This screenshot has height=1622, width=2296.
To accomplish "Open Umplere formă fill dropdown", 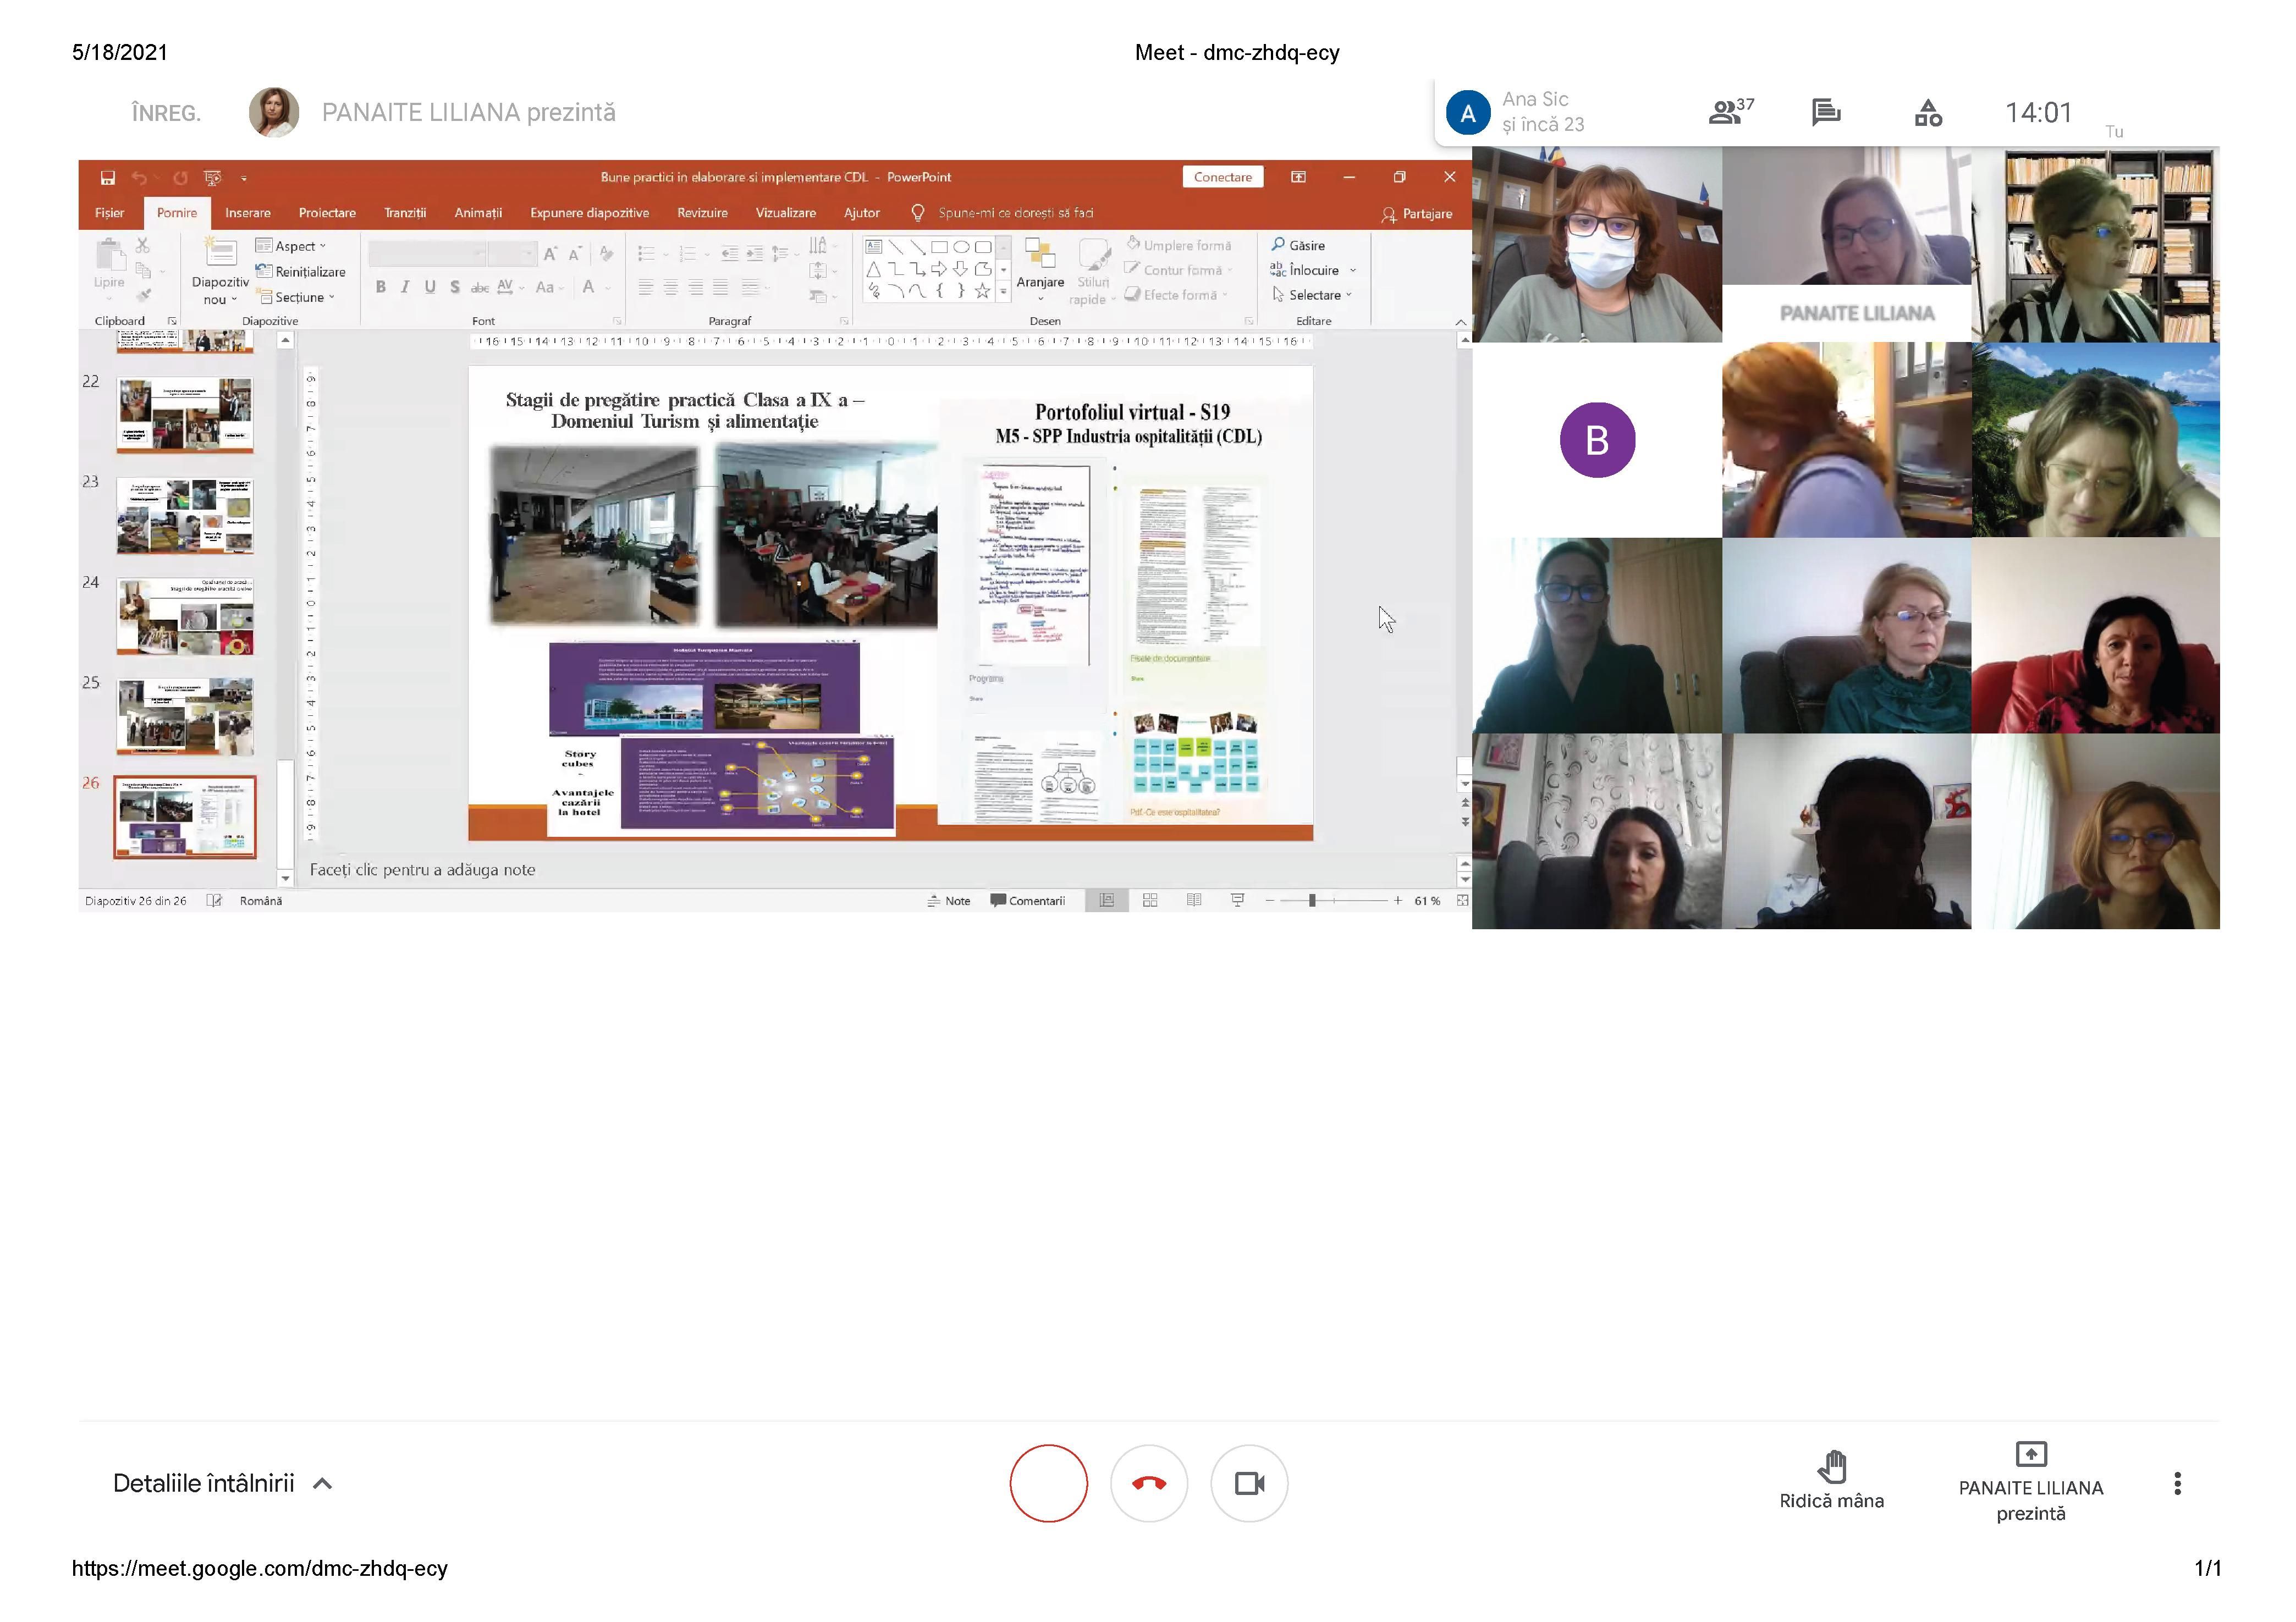I will click(1179, 245).
